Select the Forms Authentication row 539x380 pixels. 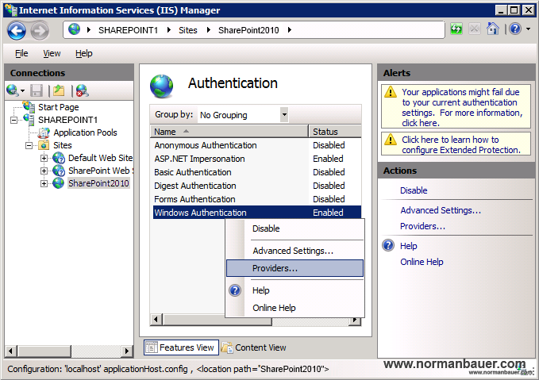(x=256, y=199)
